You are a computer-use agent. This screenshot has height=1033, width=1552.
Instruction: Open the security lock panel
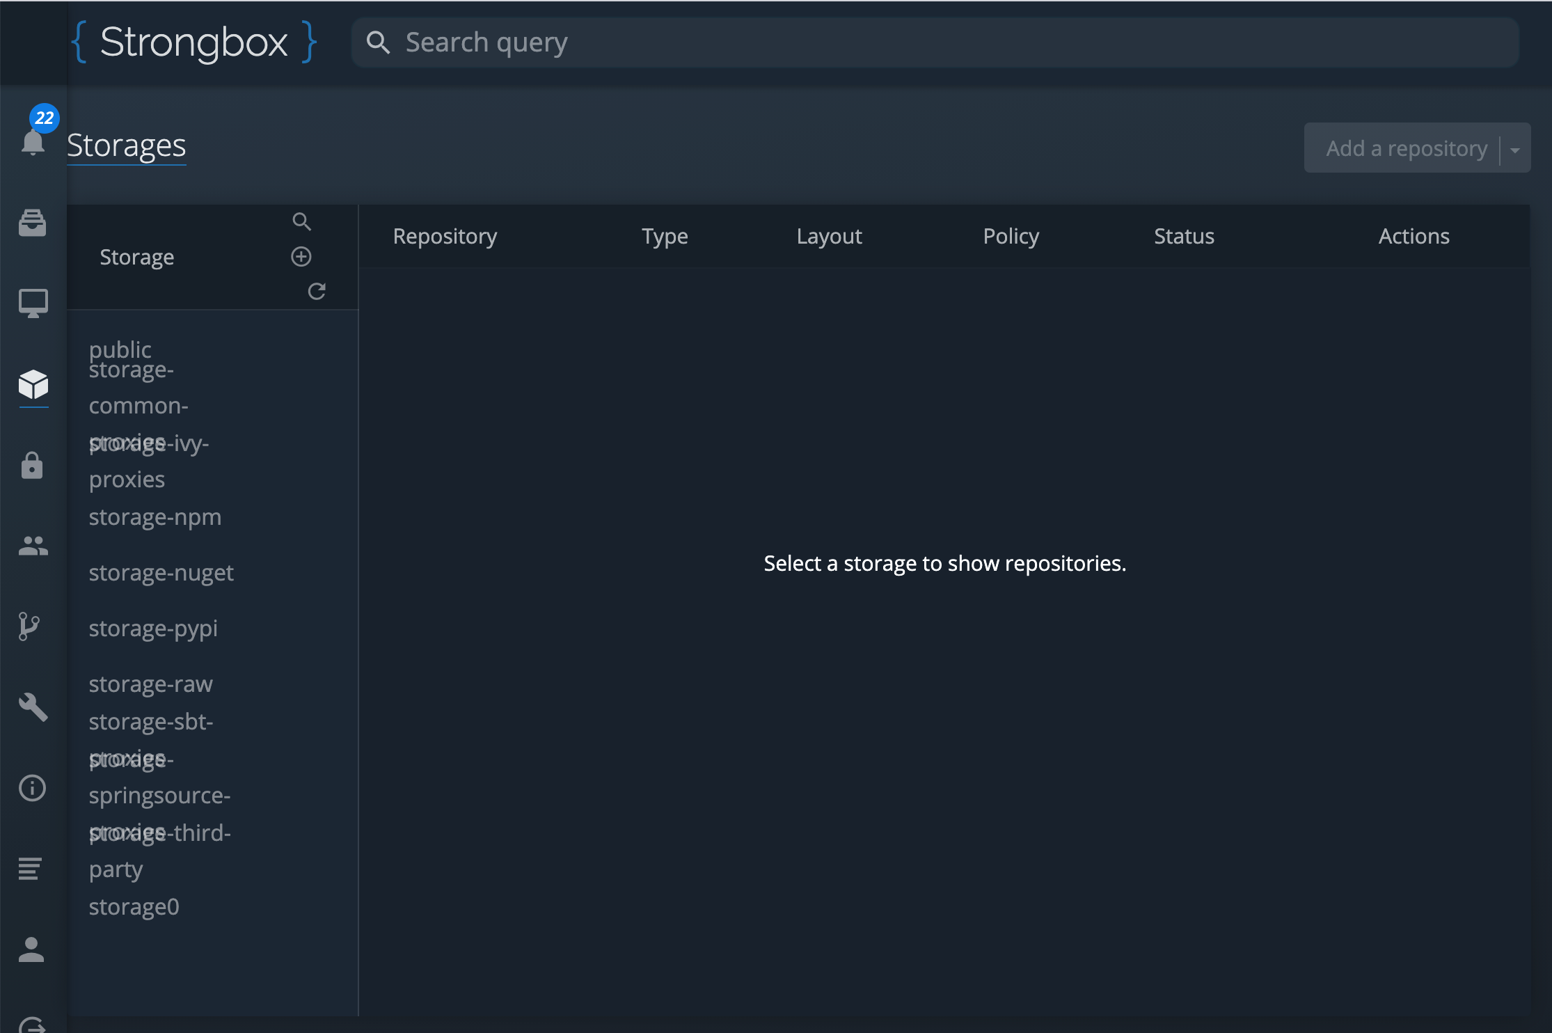(32, 466)
